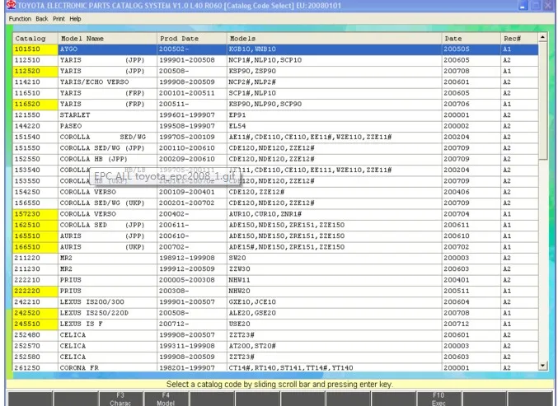Open the Back menu
The image size is (558, 406).
(42, 19)
